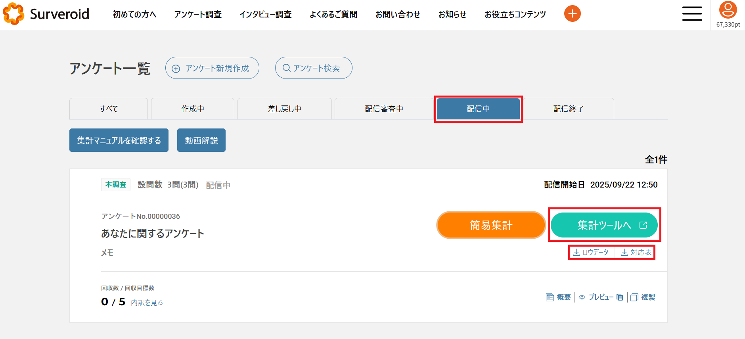Switch to the すべて tab
Viewport: 745px width, 339px height.
pyautogui.click(x=109, y=109)
